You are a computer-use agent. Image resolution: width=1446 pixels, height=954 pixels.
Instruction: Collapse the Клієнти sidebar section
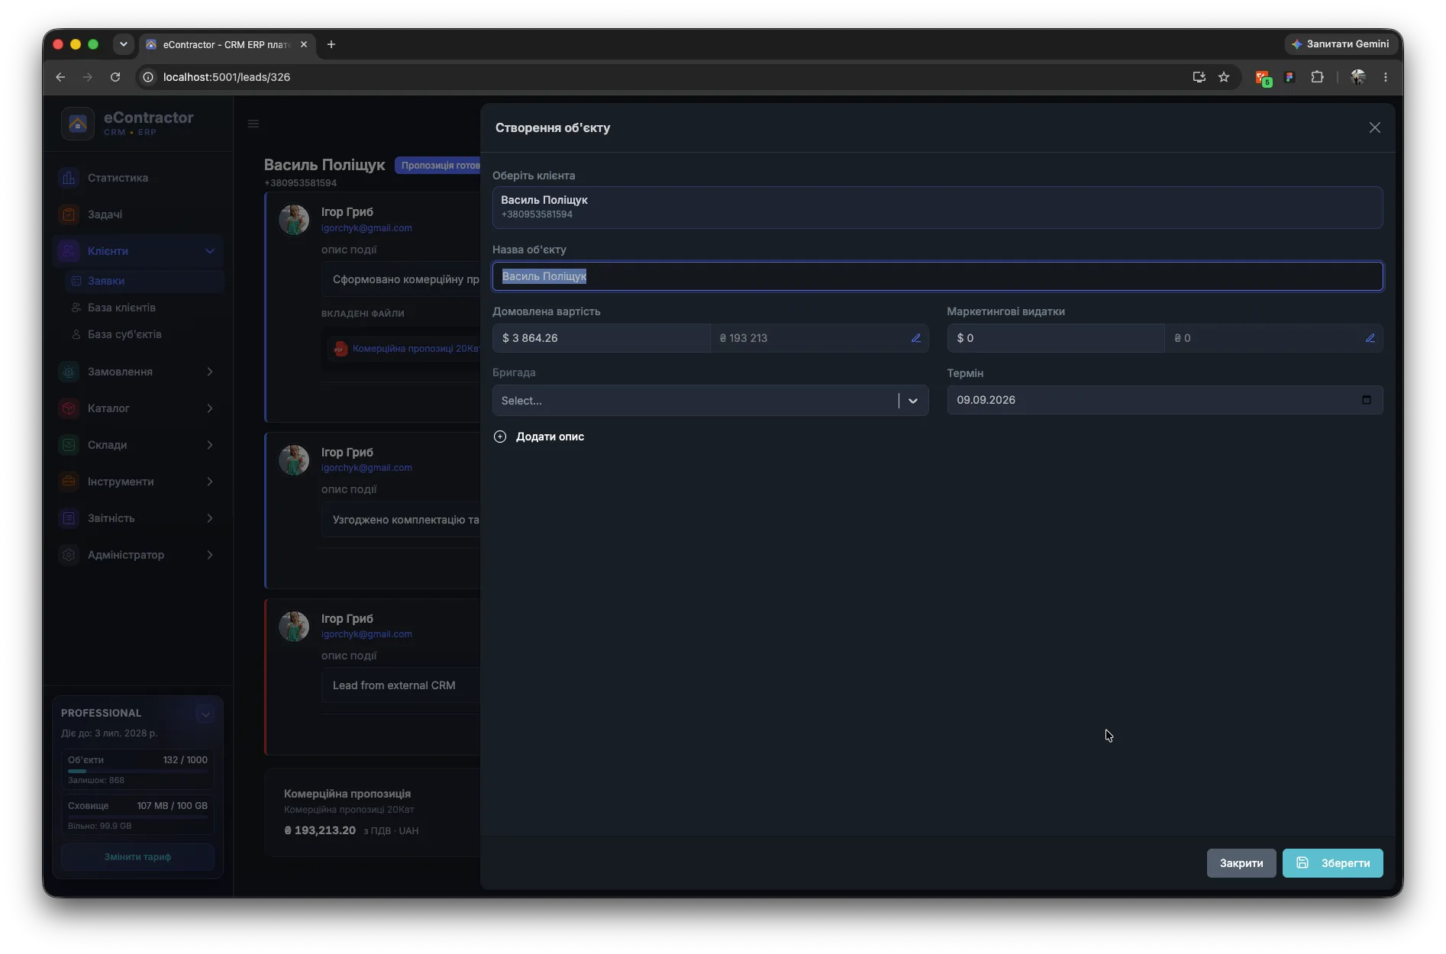point(210,251)
